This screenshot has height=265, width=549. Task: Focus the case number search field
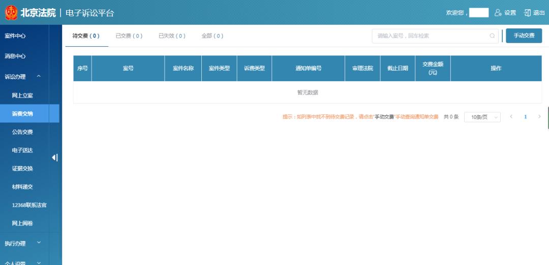(x=435, y=36)
